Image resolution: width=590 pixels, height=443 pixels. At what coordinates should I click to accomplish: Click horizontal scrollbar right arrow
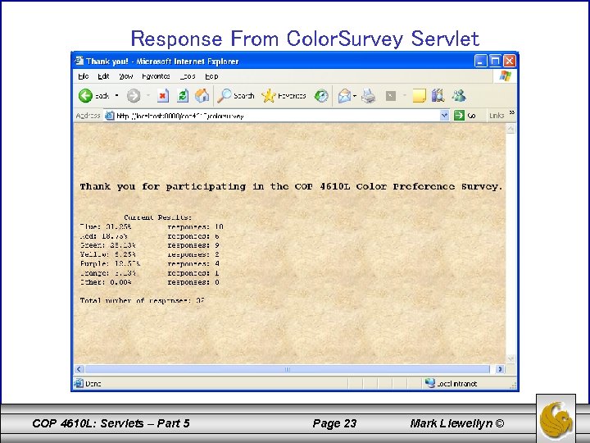click(500, 369)
